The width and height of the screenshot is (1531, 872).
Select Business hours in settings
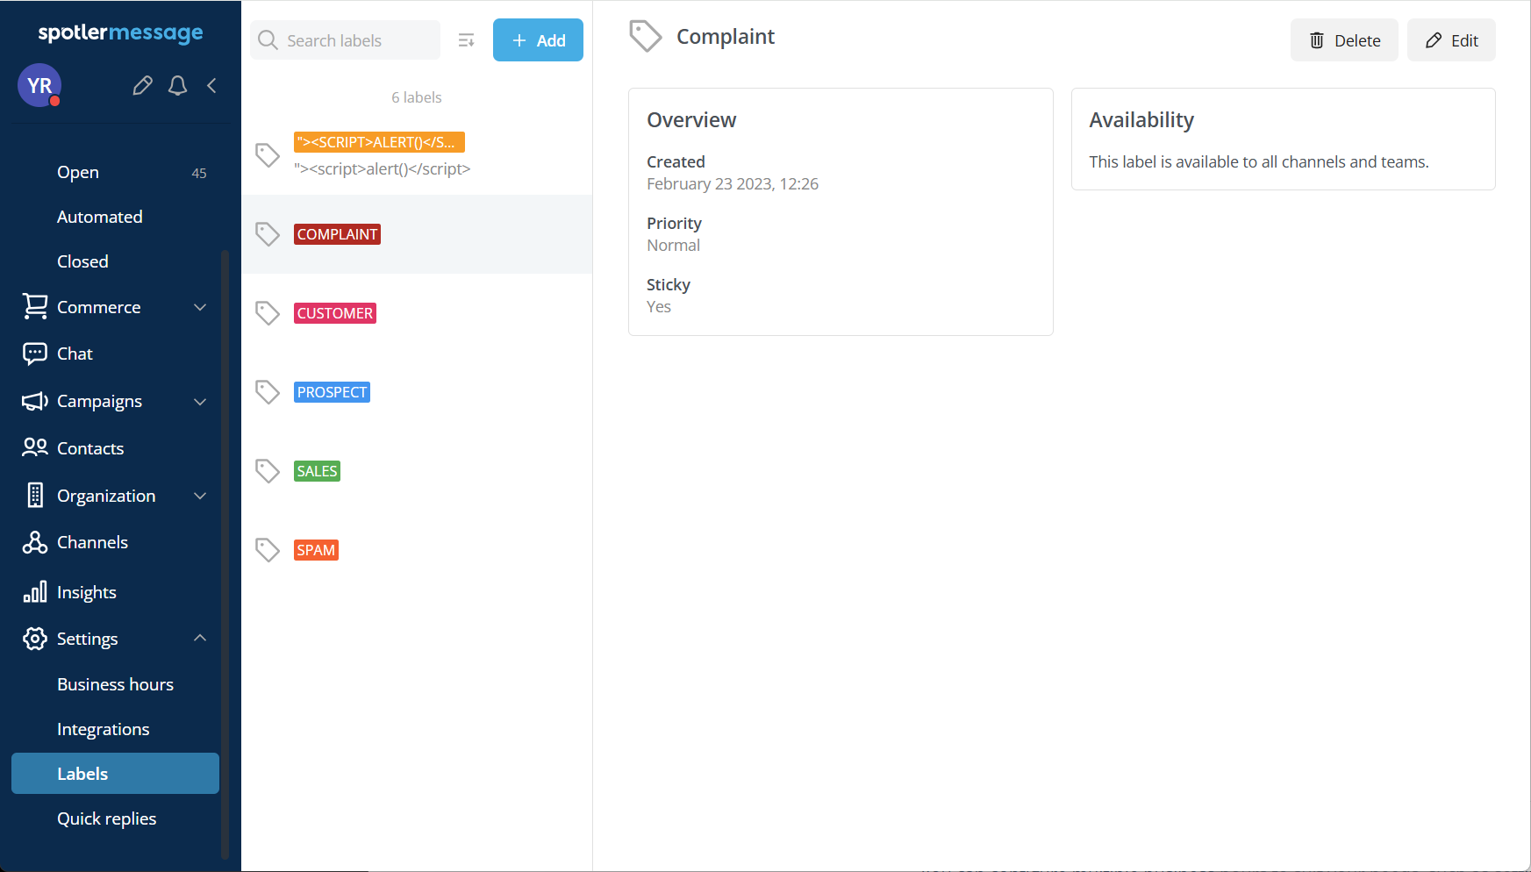point(115,684)
